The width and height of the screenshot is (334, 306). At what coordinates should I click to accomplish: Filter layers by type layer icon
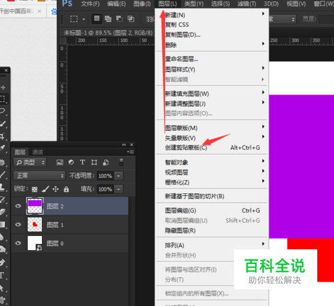pyautogui.click(x=83, y=163)
